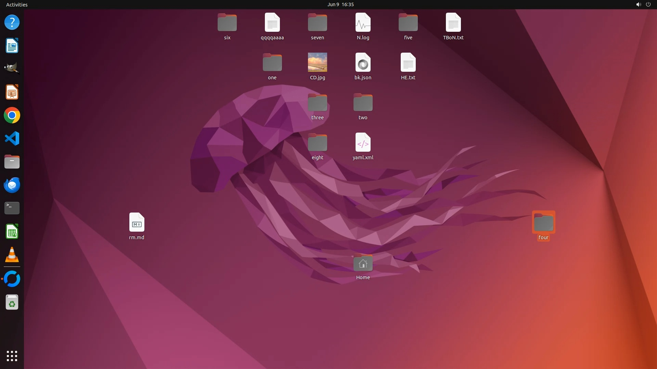Launch Google Chrome from the dock

click(12, 115)
